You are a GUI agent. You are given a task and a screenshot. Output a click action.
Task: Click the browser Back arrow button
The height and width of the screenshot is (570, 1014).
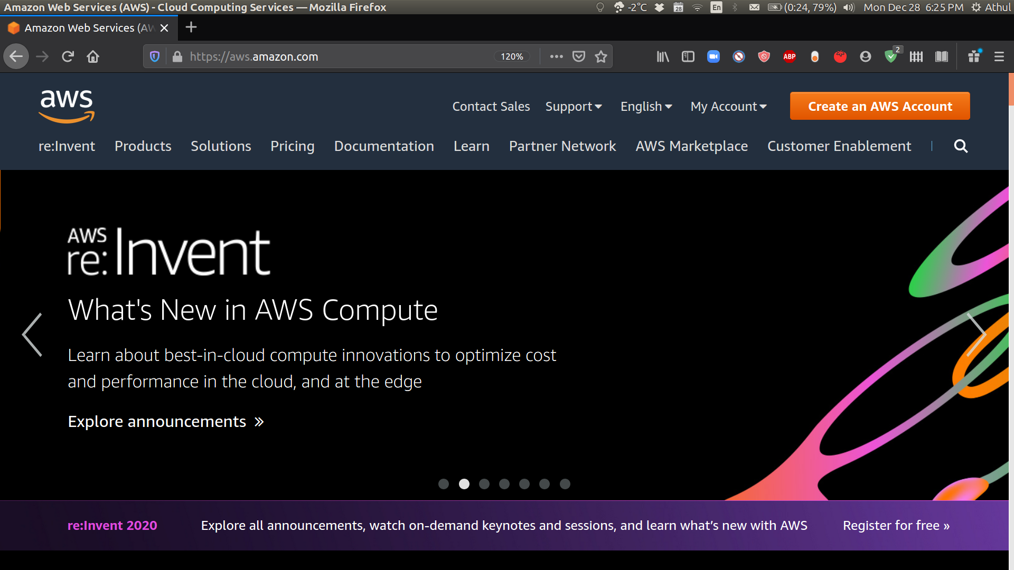[16, 56]
